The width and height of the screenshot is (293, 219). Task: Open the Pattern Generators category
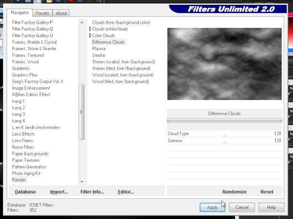[29, 167]
